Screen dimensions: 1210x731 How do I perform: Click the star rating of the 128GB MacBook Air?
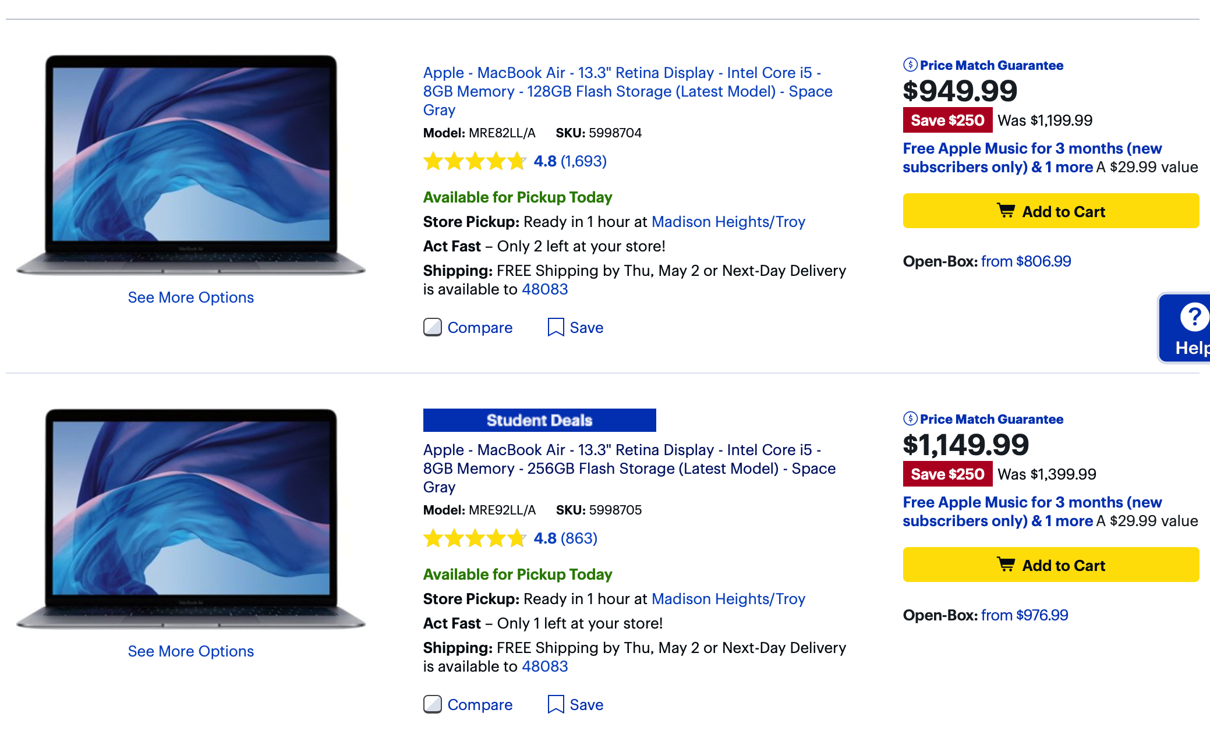click(x=474, y=161)
